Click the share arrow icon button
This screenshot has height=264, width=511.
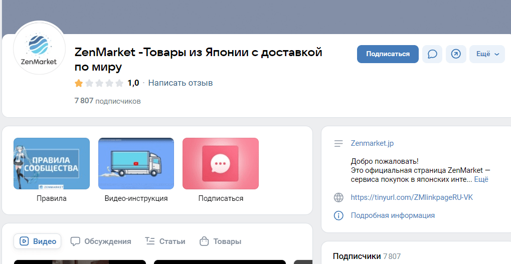coord(456,54)
